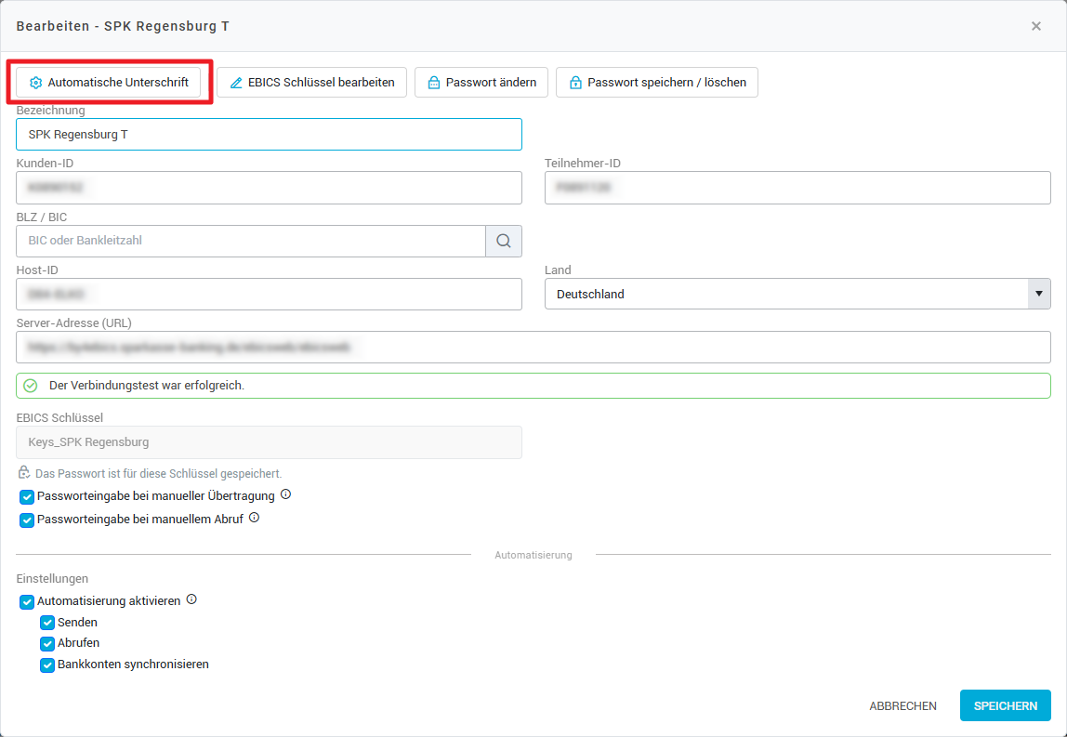Disable Automatisierung aktivieren checkbox
The image size is (1067, 737).
coord(27,602)
